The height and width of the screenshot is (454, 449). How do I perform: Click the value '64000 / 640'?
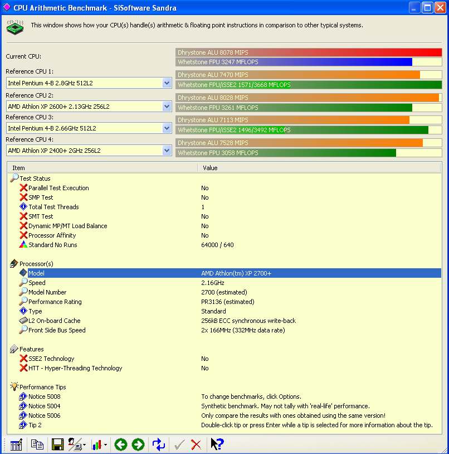pyautogui.click(x=217, y=245)
